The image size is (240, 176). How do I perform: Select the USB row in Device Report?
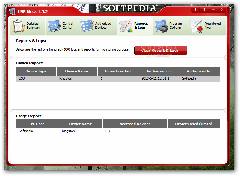118,79
